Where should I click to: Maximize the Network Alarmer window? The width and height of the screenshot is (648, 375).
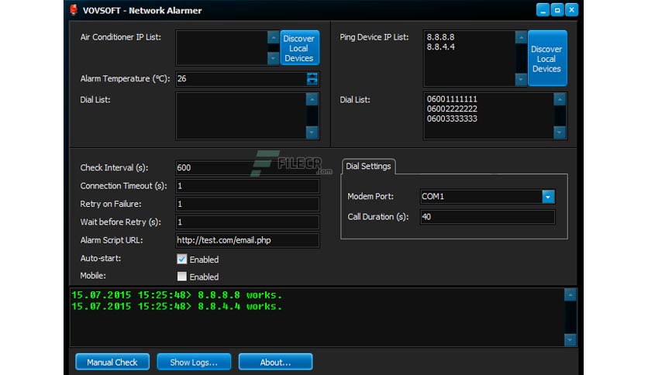pyautogui.click(x=557, y=10)
